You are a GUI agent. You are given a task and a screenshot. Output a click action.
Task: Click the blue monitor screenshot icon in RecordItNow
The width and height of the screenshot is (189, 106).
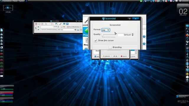64,24
